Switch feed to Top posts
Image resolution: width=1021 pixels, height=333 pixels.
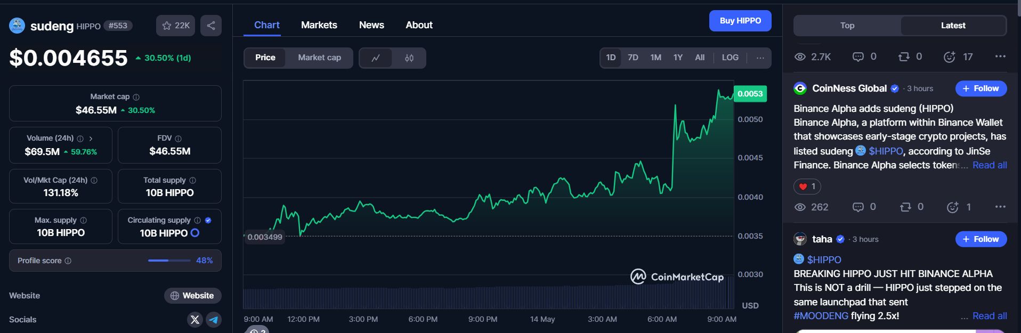(847, 26)
